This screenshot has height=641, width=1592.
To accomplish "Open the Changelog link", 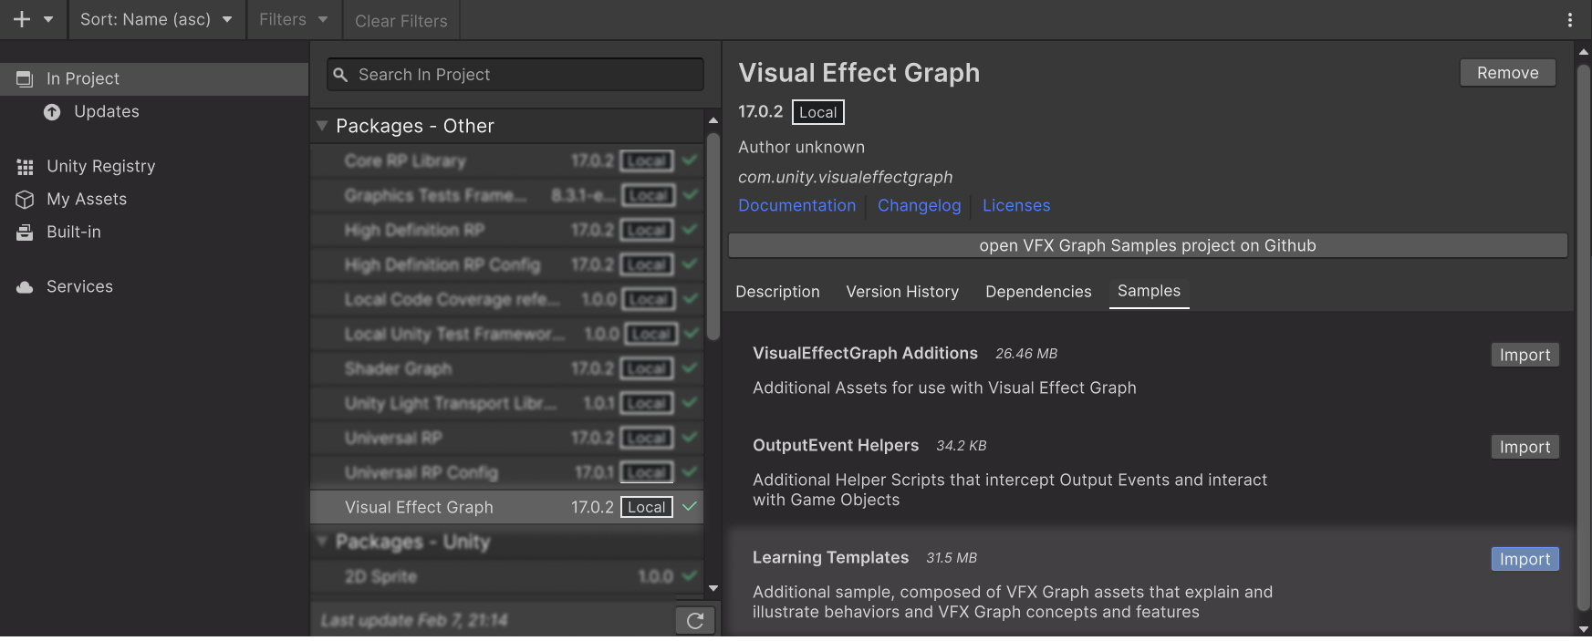I will click(x=919, y=206).
